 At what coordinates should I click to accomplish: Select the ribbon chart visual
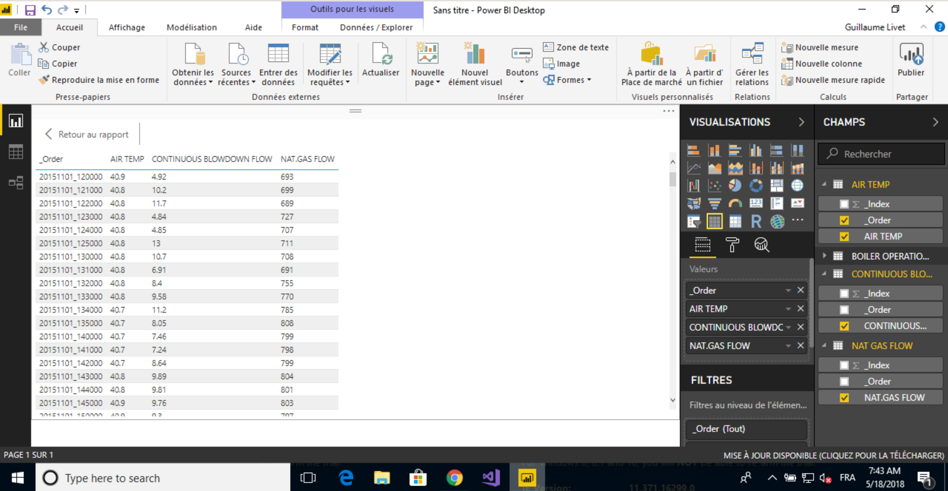pyautogui.click(x=797, y=168)
